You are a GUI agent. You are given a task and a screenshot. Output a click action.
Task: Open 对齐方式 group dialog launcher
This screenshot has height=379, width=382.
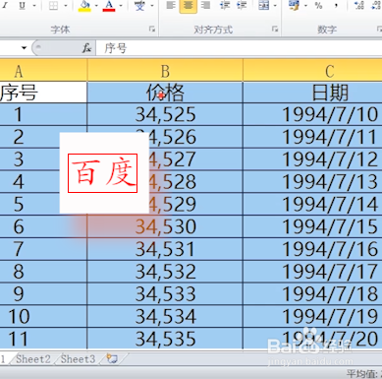pyautogui.click(x=275, y=30)
